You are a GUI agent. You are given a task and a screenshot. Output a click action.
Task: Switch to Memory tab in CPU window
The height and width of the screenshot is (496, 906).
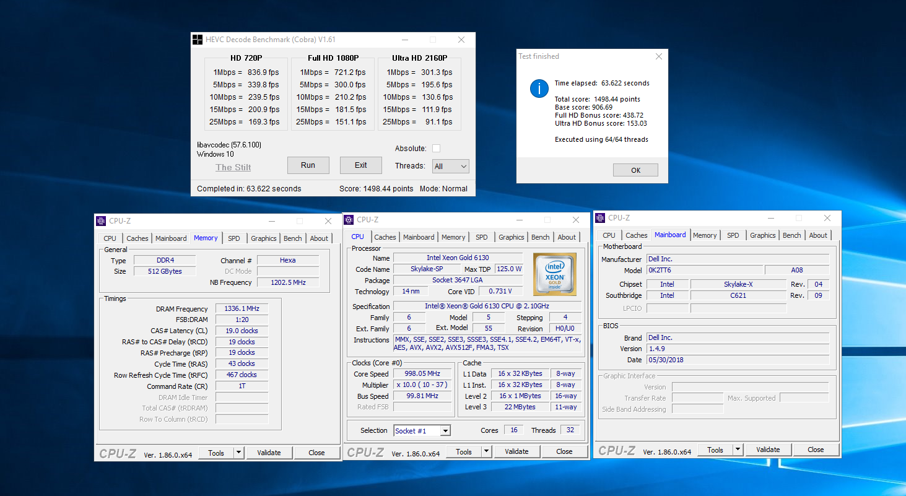tap(453, 237)
